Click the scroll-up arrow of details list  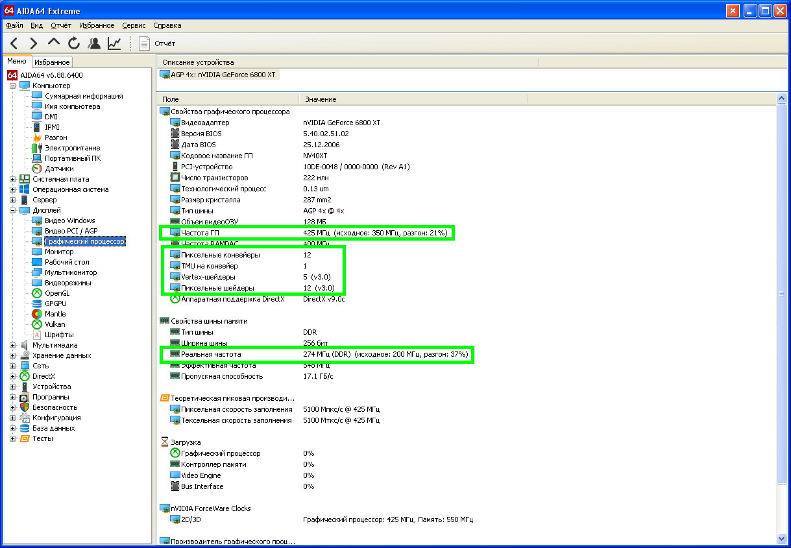click(x=782, y=99)
